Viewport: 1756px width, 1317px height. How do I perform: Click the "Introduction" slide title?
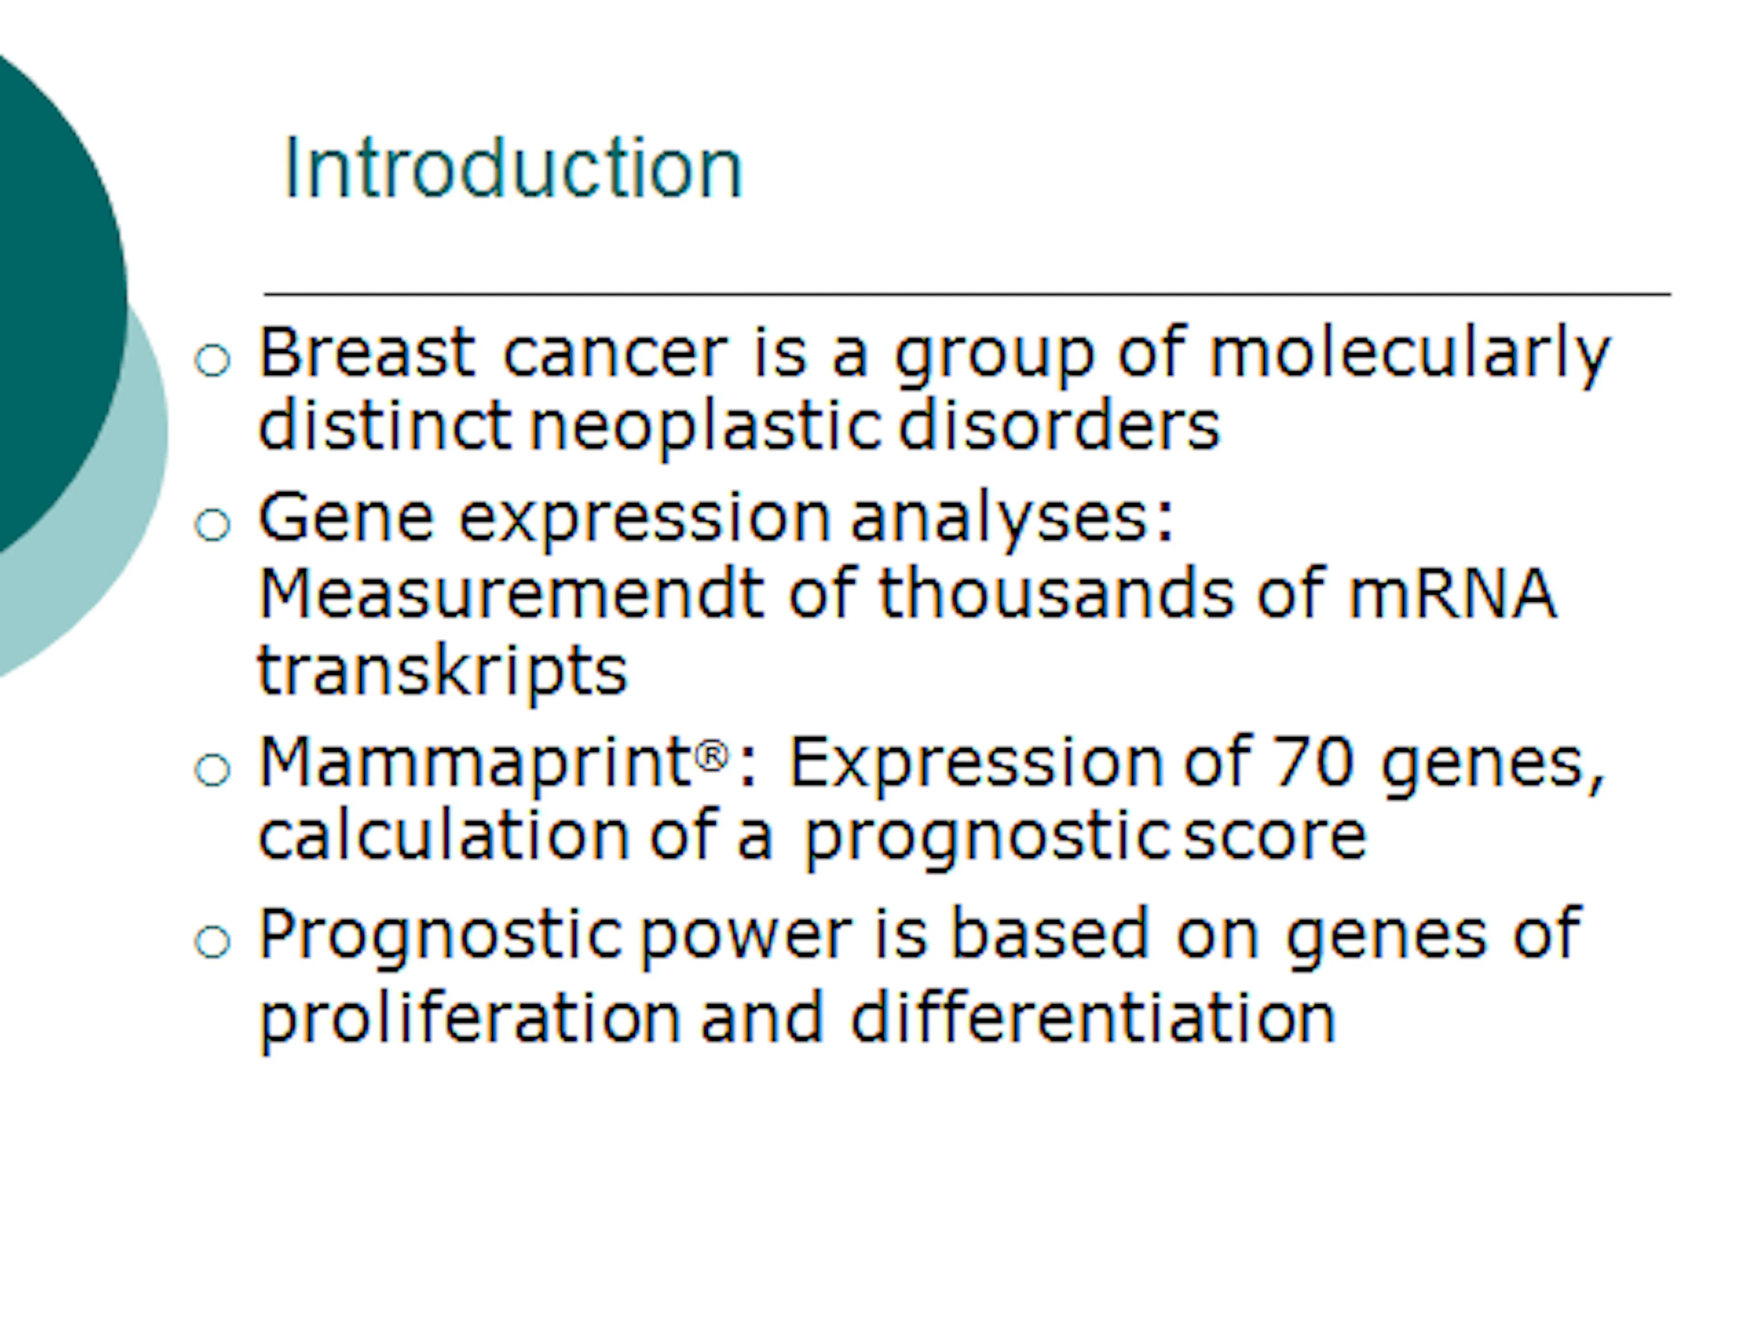point(513,167)
